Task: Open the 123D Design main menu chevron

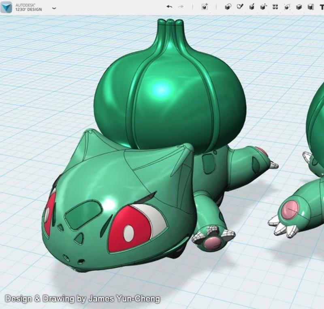Action: [54, 7]
